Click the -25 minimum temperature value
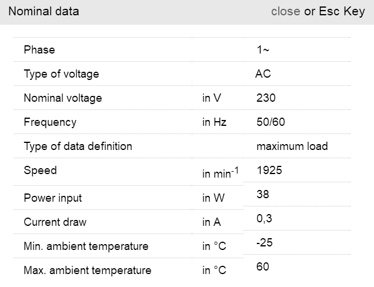This screenshot has height=287, width=374. tap(265, 242)
